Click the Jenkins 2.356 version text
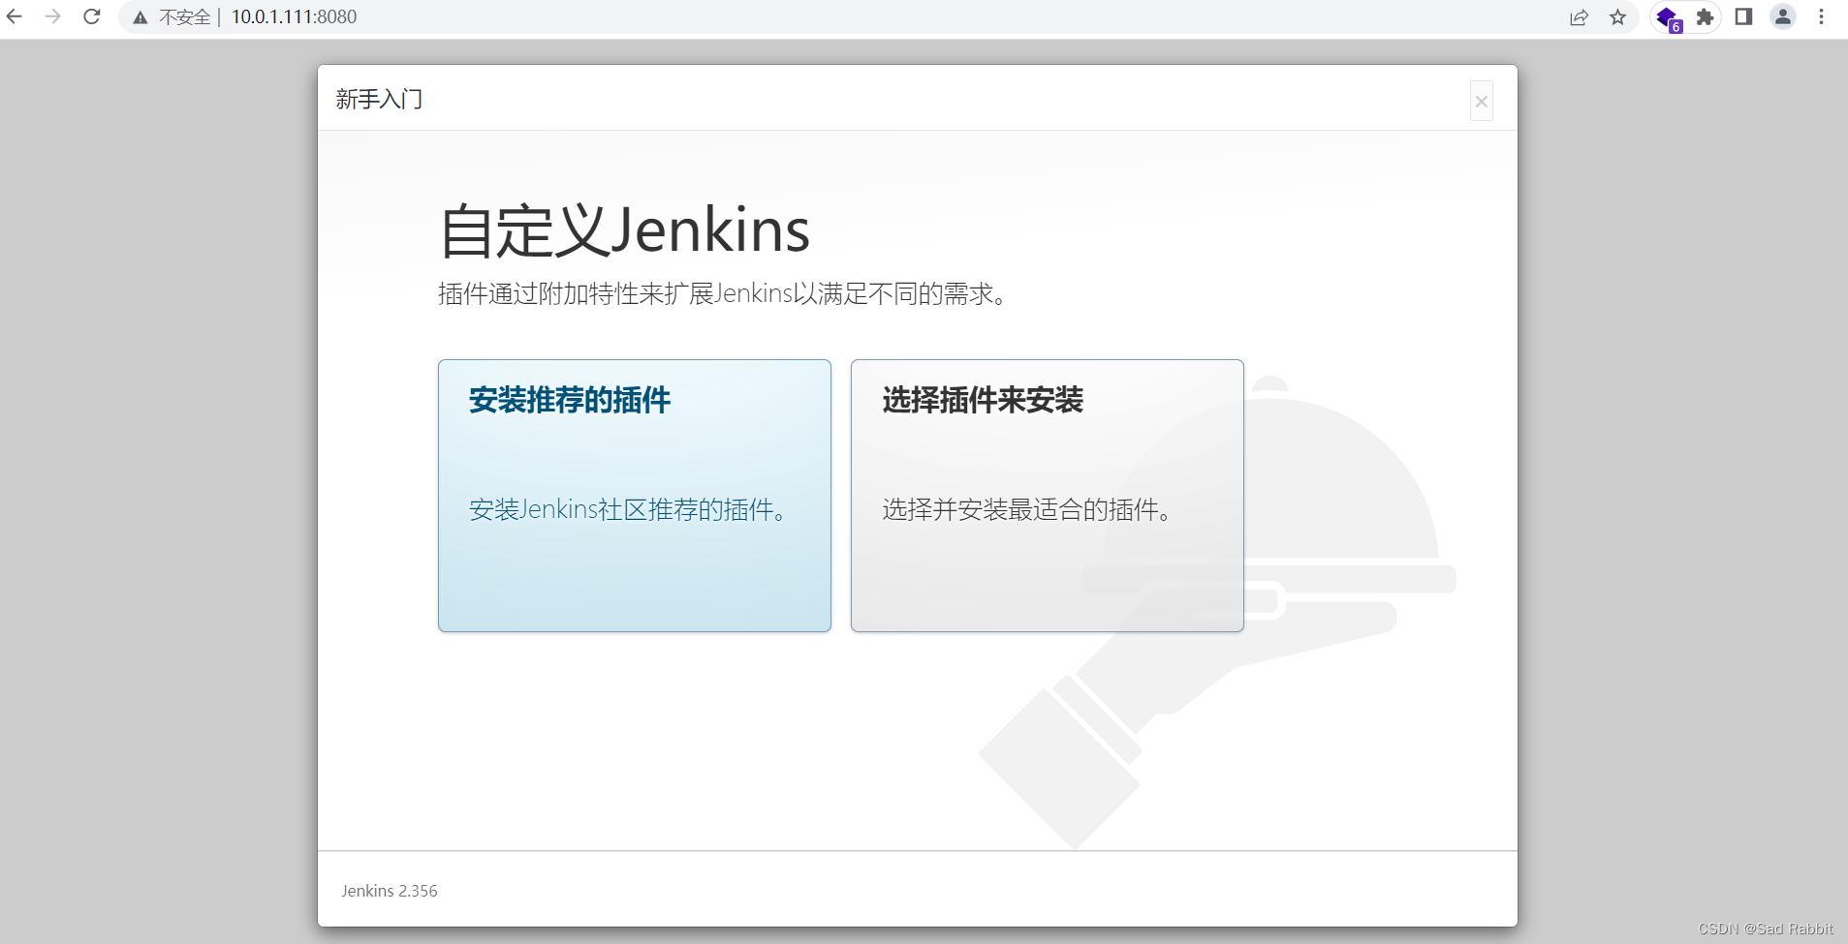Viewport: 1848px width, 944px height. (x=390, y=891)
